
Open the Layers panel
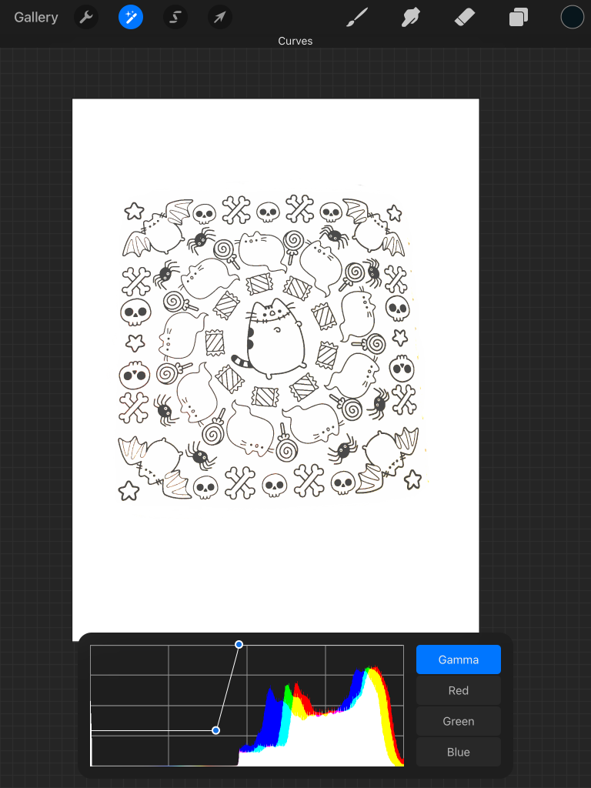tap(518, 17)
